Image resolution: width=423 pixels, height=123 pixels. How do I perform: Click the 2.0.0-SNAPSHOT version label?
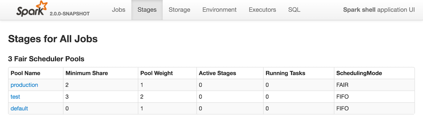click(x=70, y=14)
